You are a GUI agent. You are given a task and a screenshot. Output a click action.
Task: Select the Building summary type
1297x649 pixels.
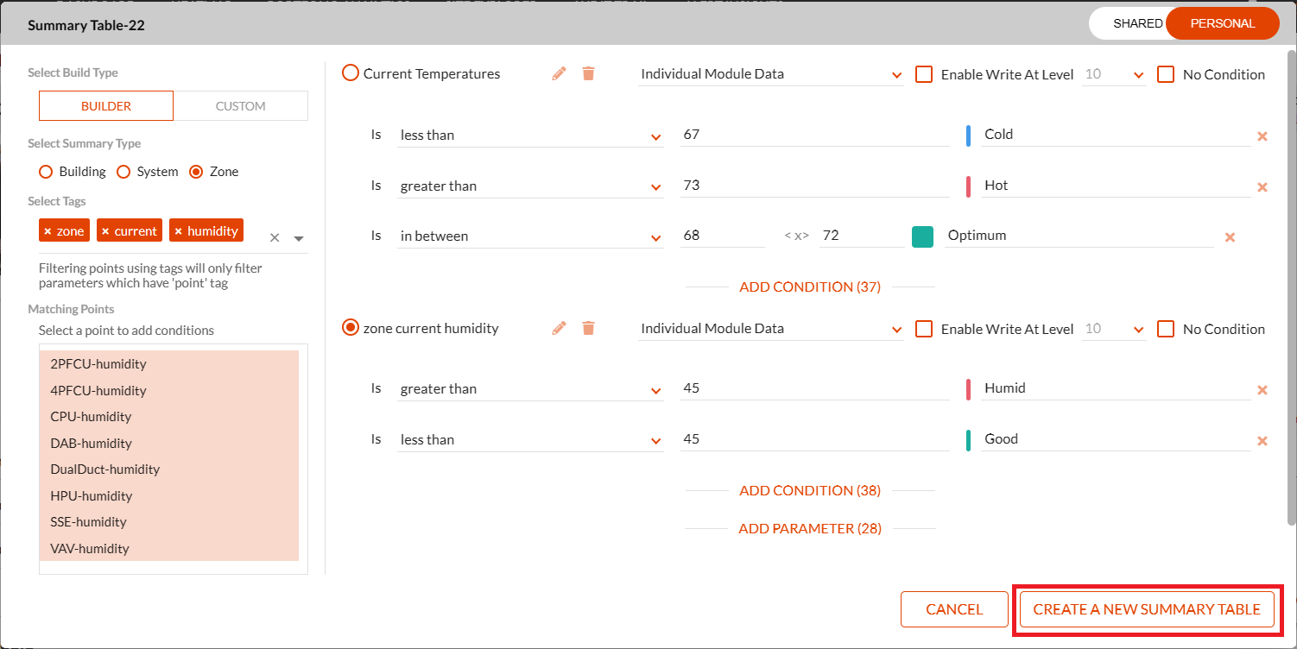(x=47, y=172)
